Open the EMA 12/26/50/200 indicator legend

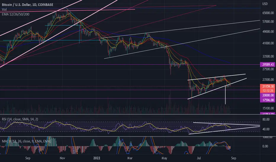click(x=16, y=14)
